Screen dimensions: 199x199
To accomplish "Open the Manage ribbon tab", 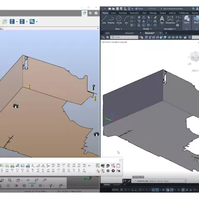I will 153,13.
